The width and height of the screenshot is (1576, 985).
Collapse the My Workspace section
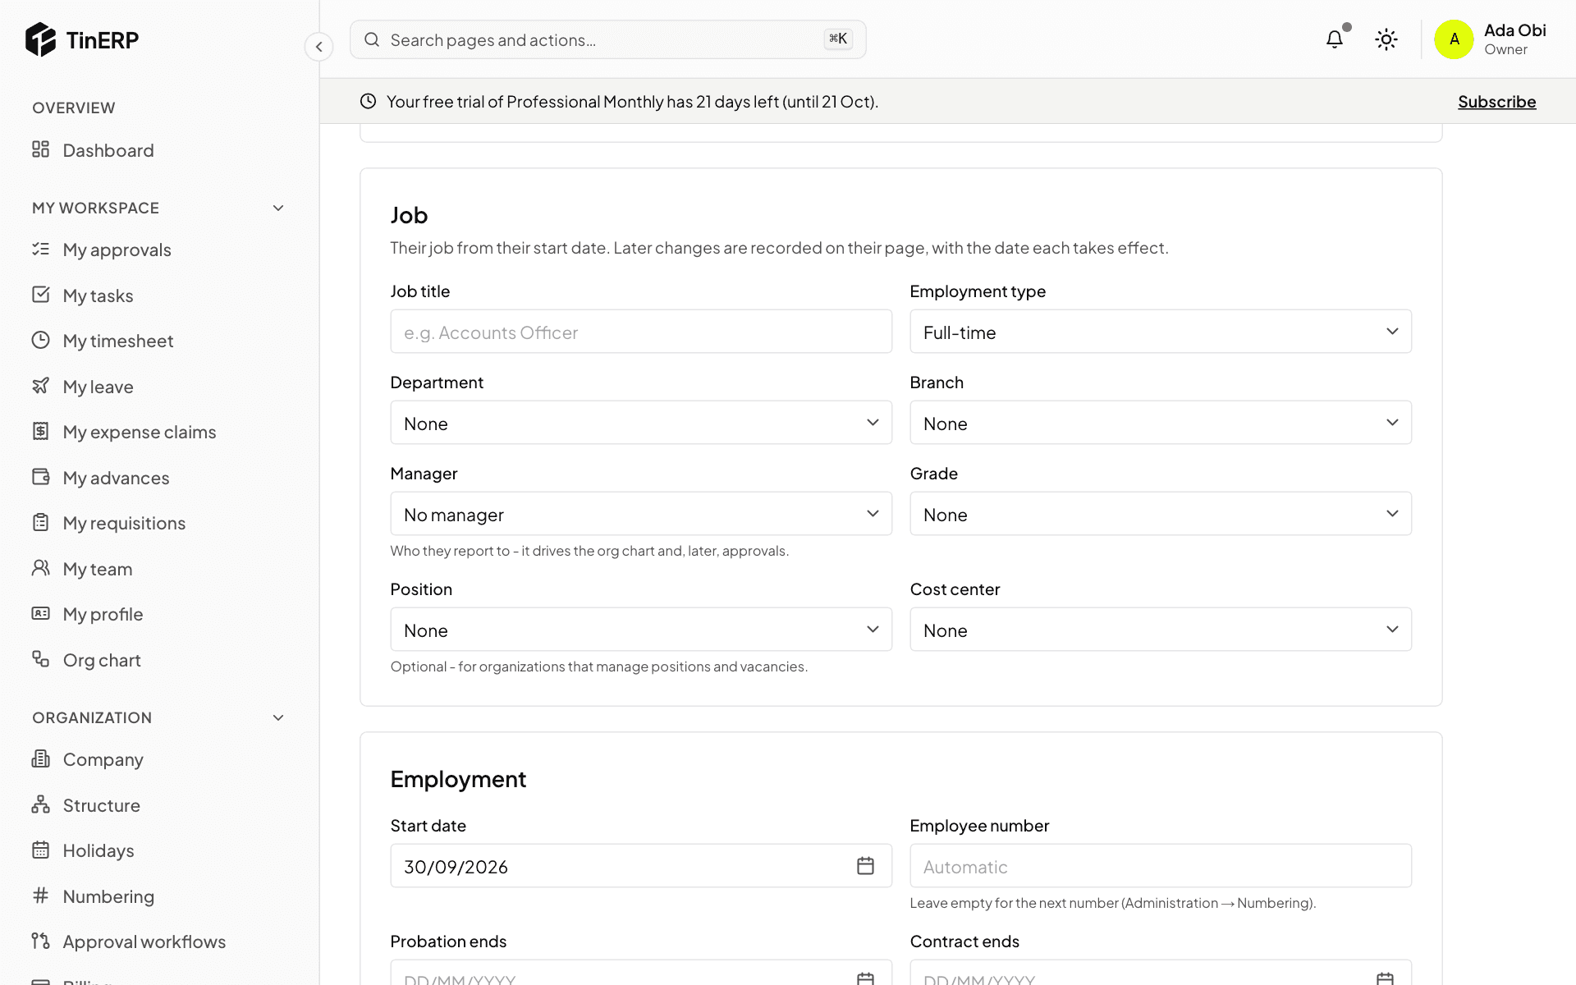278,208
